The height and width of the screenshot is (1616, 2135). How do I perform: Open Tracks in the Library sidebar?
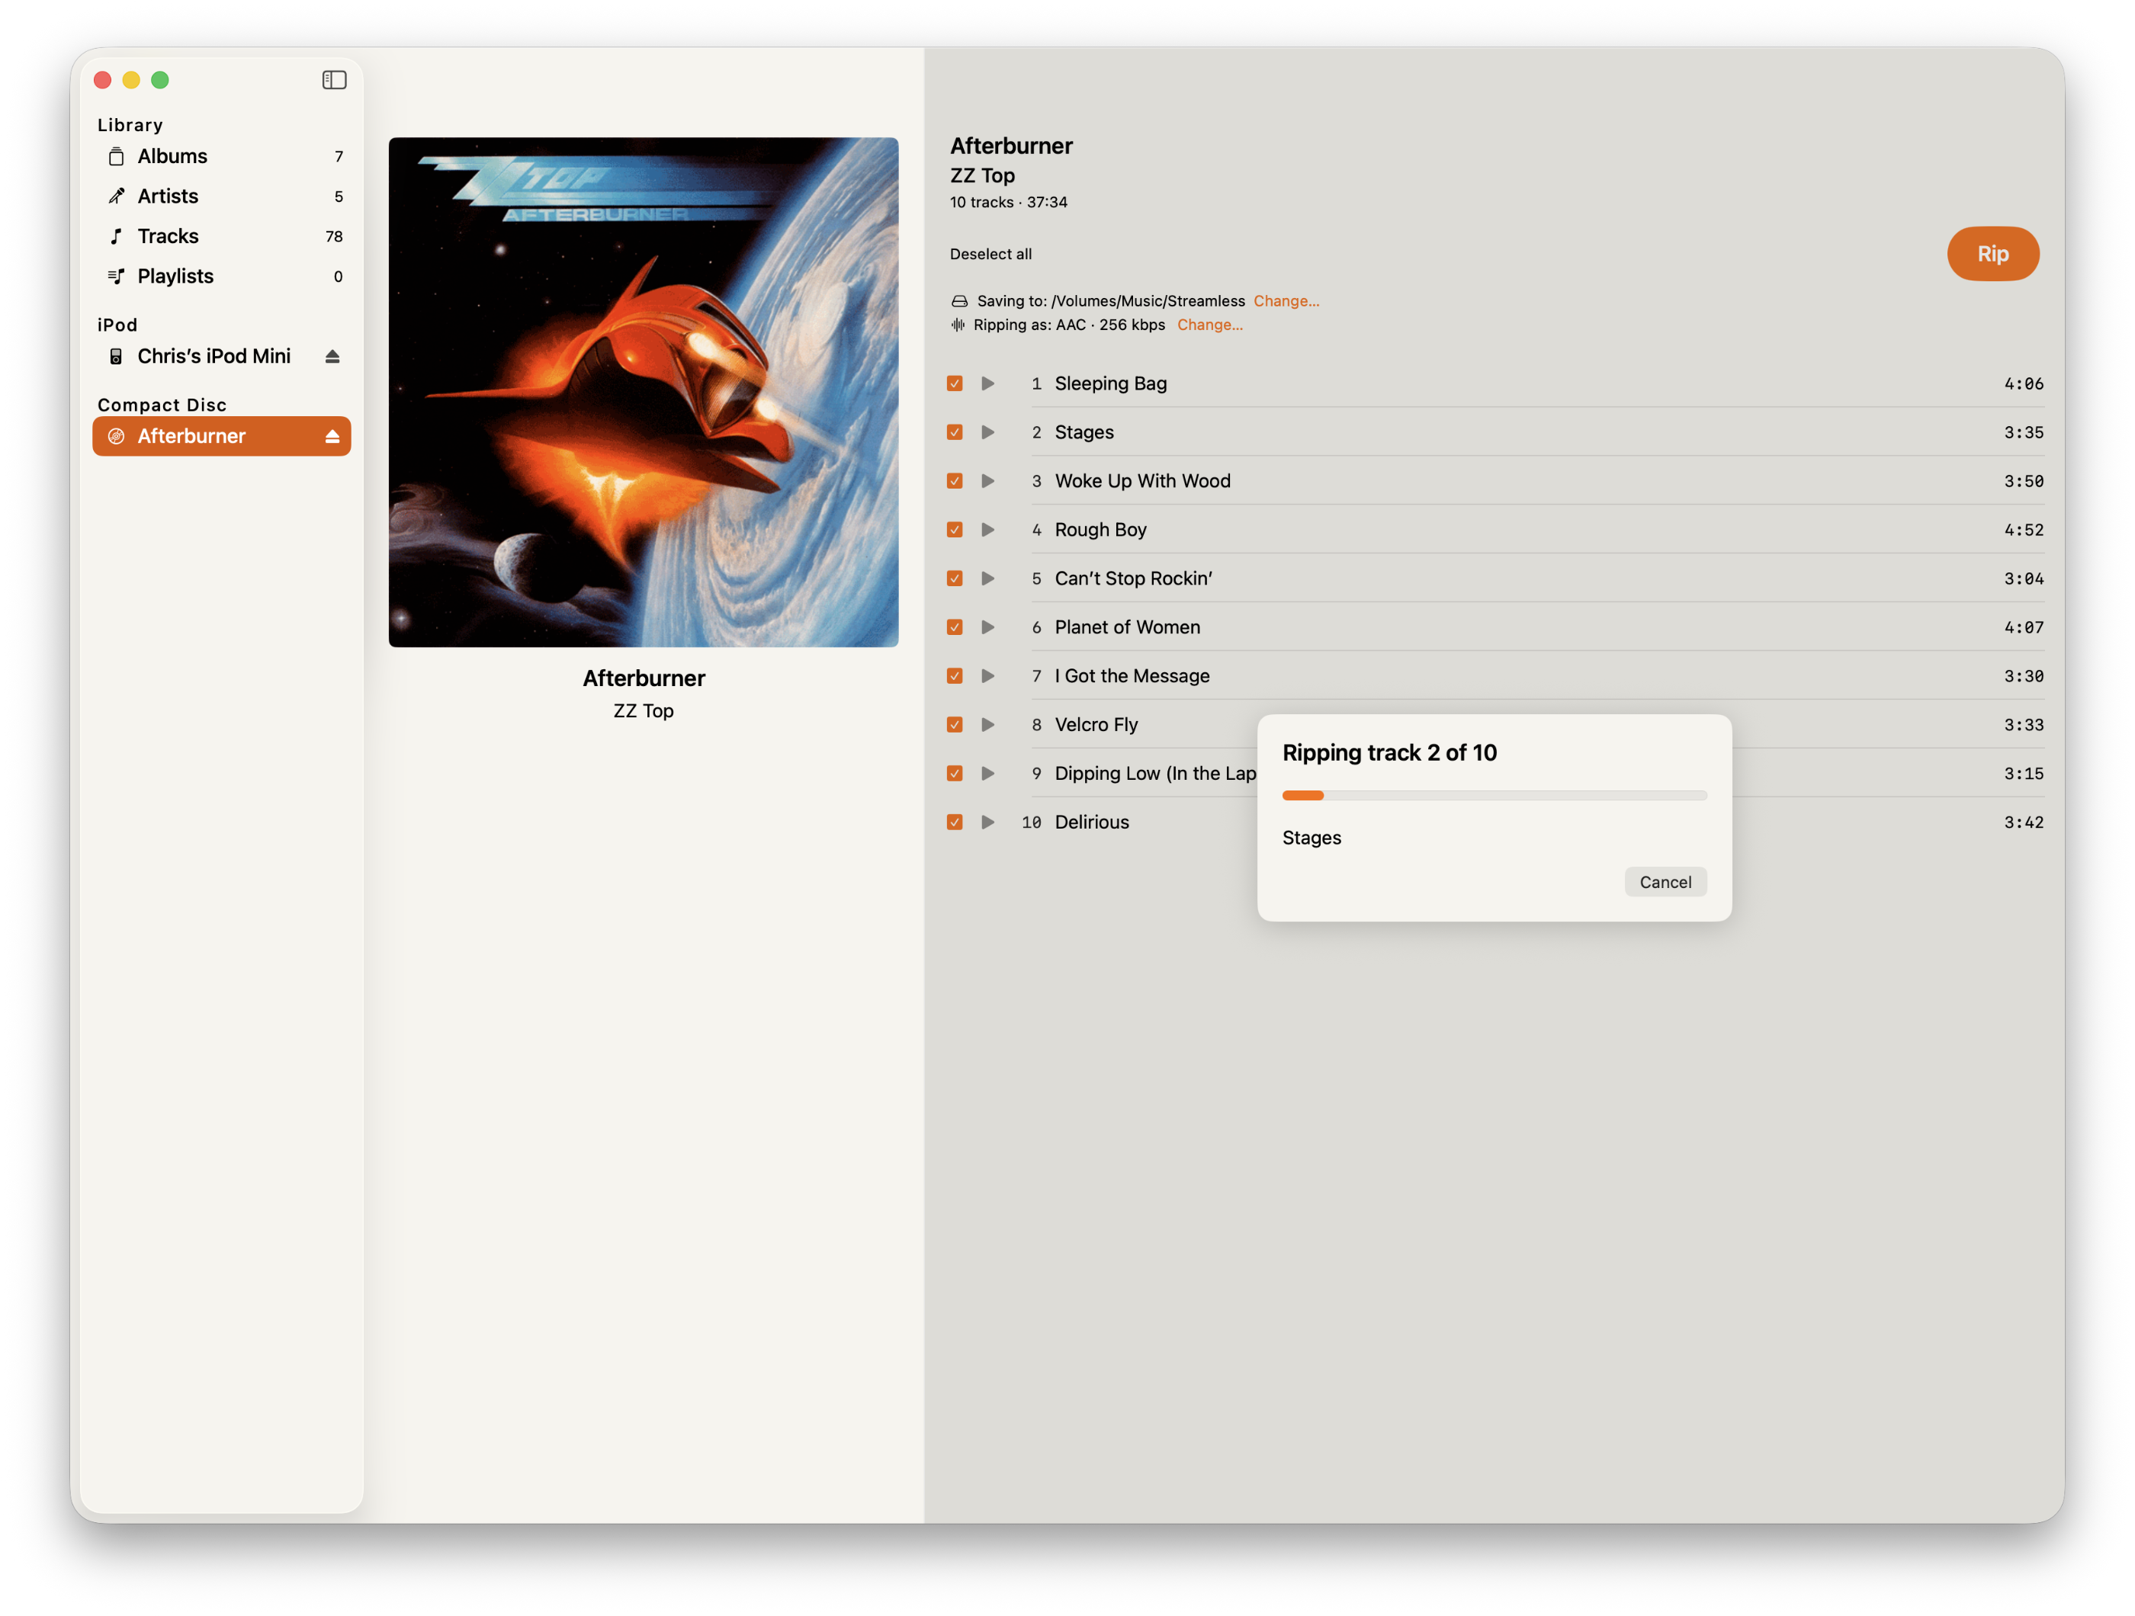click(x=222, y=236)
